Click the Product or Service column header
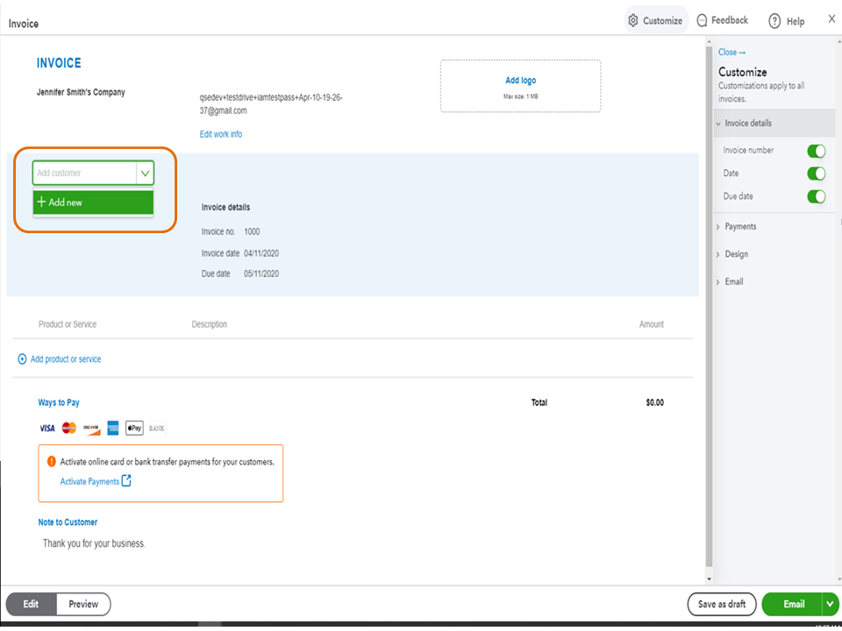The height and width of the screenshot is (631, 842). pos(68,324)
